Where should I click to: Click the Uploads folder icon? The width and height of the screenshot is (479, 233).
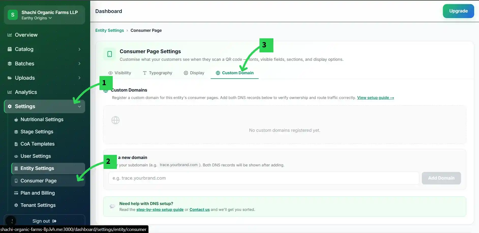10,78
